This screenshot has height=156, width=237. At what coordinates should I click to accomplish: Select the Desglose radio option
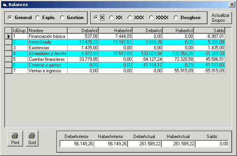(176, 18)
